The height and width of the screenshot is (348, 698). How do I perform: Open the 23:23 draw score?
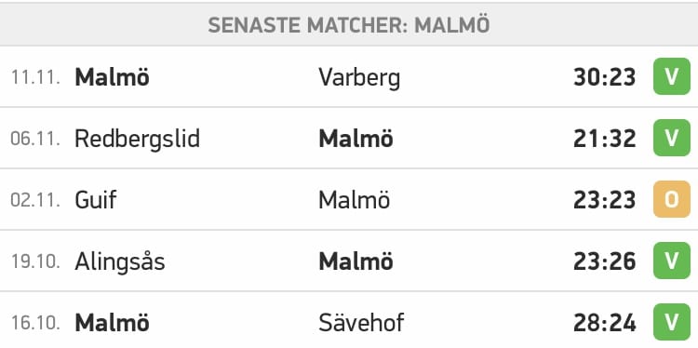point(605,200)
